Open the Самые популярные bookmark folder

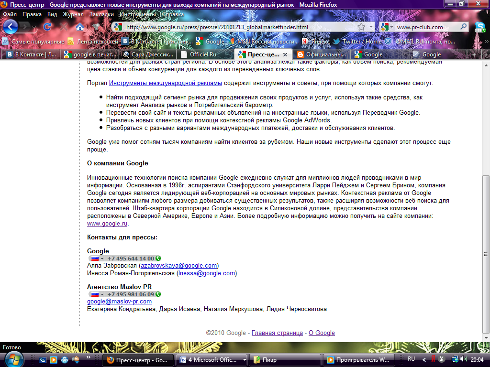point(33,41)
